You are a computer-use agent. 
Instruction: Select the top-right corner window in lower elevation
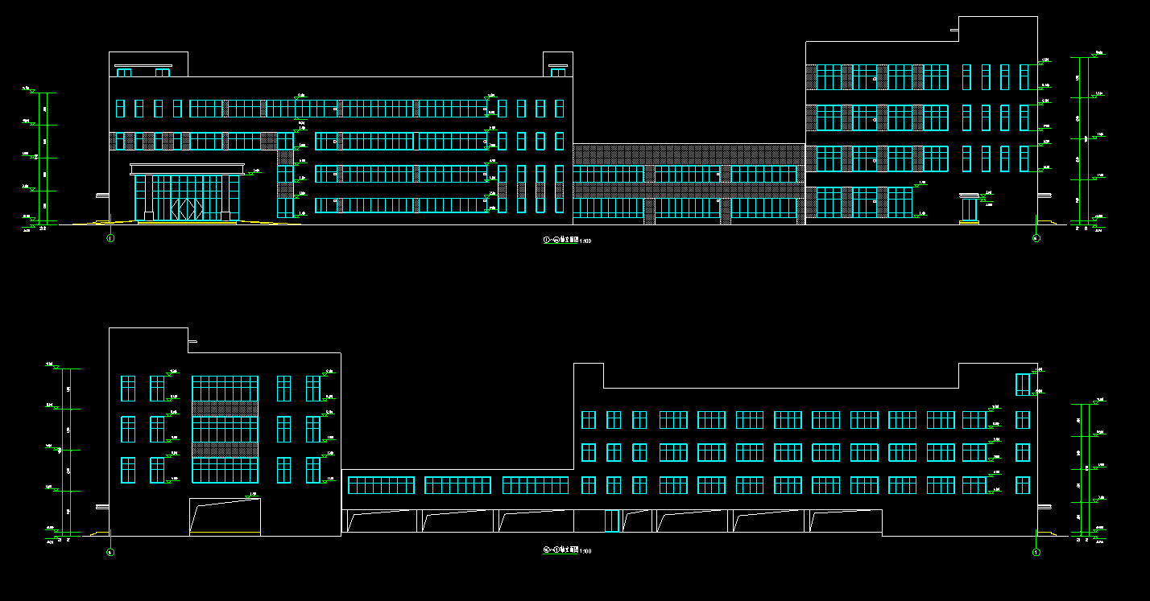[1023, 385]
